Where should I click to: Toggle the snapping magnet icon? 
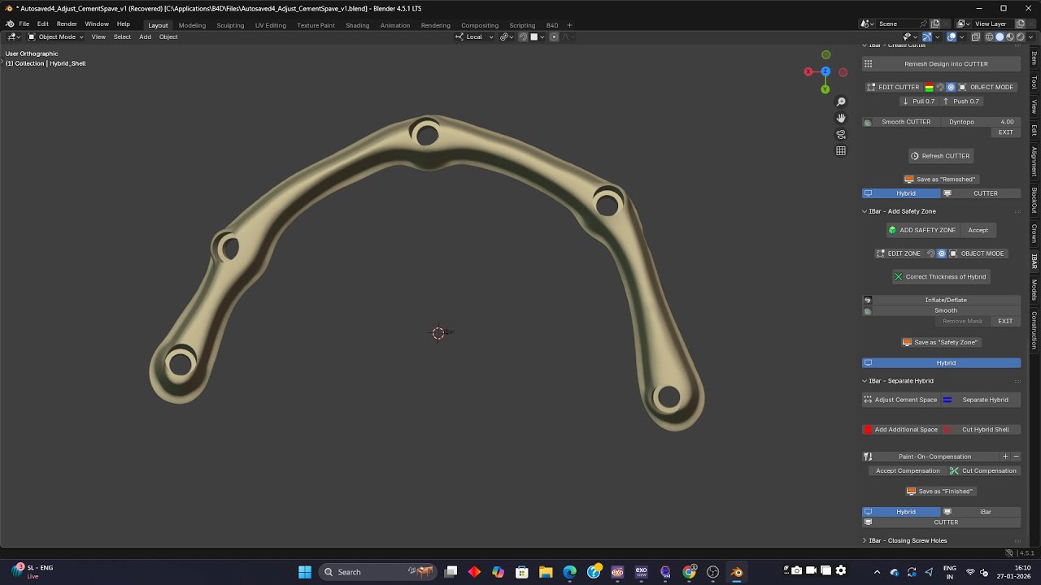523,37
